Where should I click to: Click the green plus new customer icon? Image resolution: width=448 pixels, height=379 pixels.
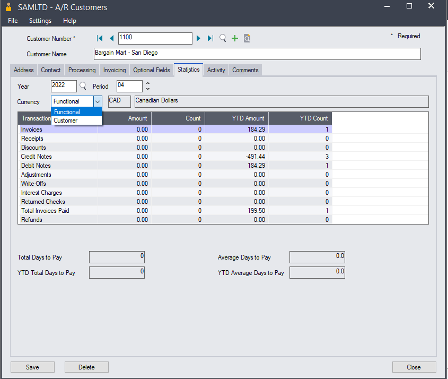235,38
